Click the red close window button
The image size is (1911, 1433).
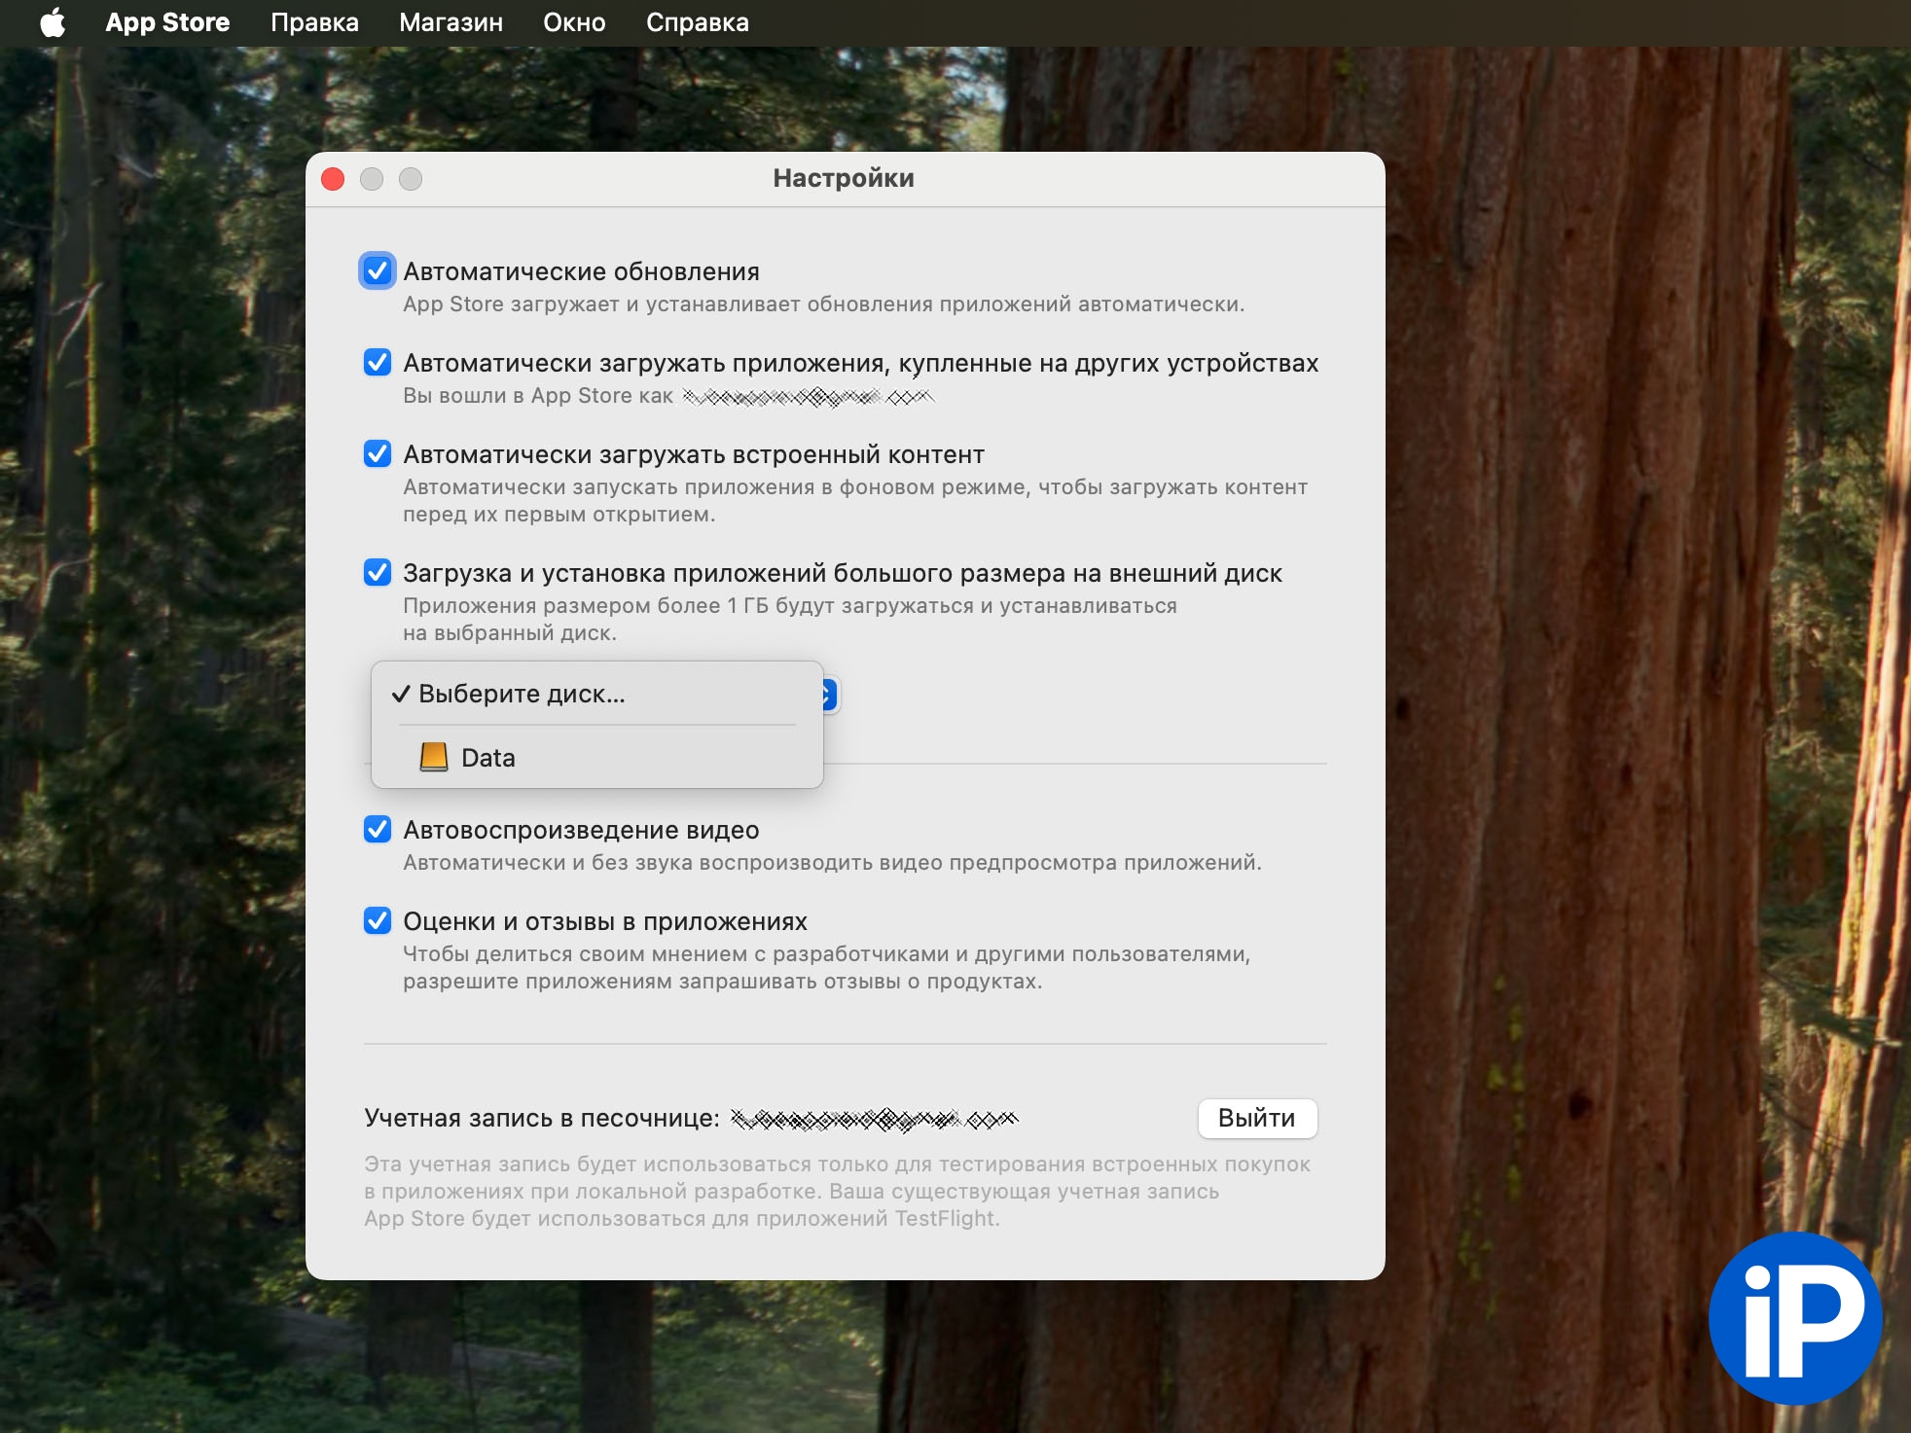333,179
